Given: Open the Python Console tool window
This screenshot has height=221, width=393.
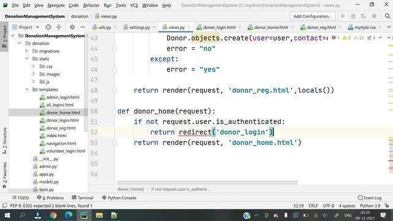Looking at the screenshot, I should point(119,198).
